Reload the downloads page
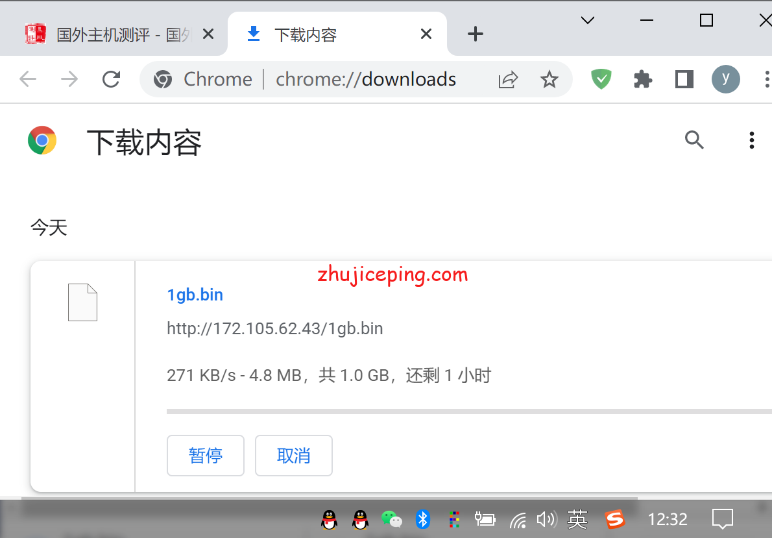Image resolution: width=772 pixels, height=538 pixels. (x=112, y=79)
